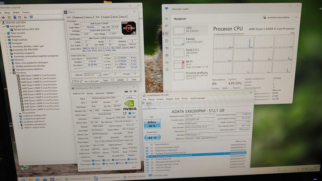Click Task Manager more options ellipsis

pos(296,17)
